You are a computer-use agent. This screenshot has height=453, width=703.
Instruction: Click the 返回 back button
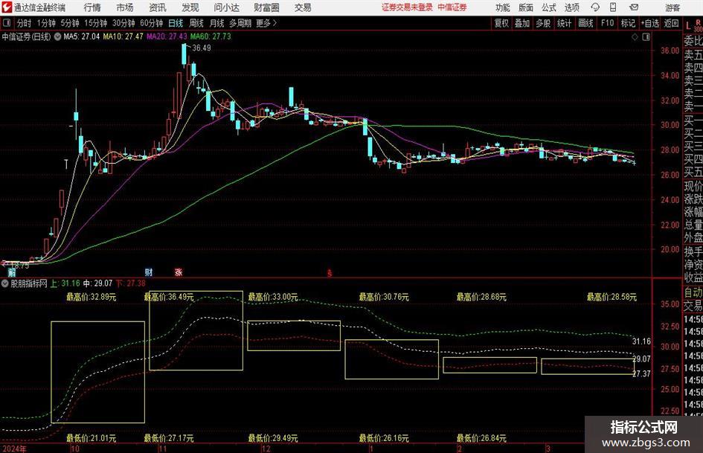coord(671,23)
